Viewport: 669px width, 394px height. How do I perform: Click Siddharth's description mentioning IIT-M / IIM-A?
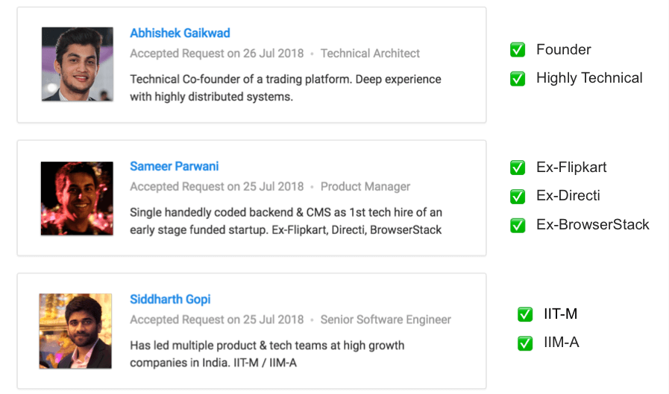tap(267, 354)
